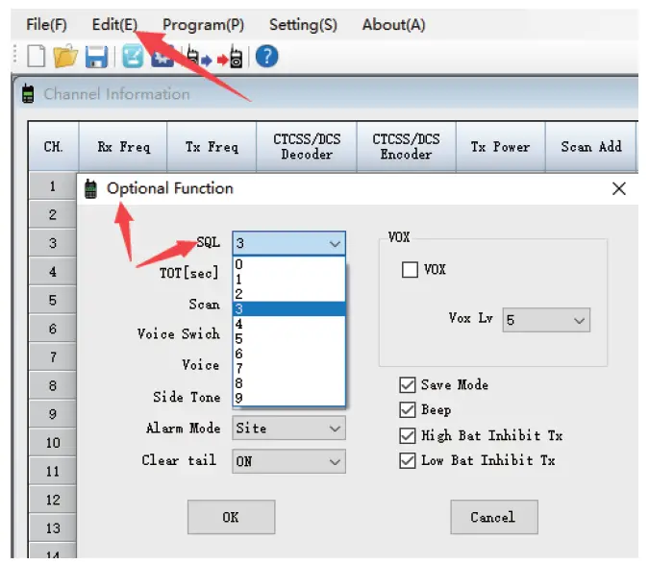Viewport: 649px width, 564px height.
Task: Select SQL level 2 from list
Action: (x=288, y=294)
